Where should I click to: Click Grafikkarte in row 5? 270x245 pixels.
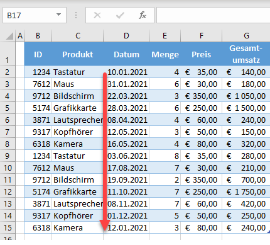78,108
